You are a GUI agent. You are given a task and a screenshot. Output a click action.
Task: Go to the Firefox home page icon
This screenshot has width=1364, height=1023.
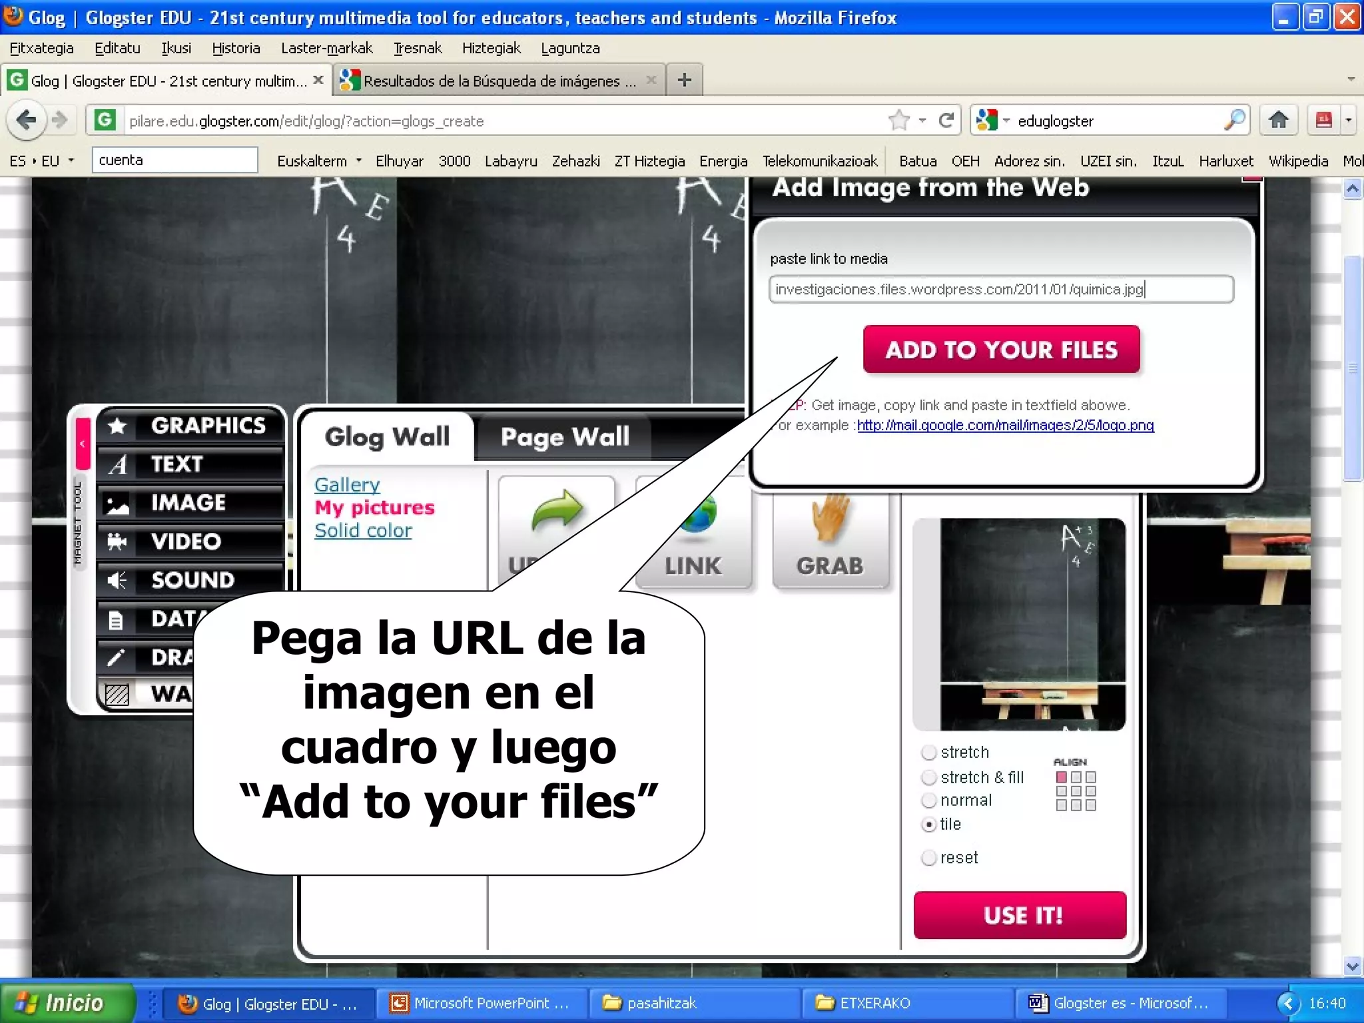(x=1278, y=121)
